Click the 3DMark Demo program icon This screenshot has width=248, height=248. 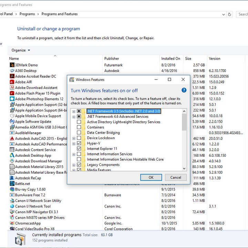(x=12, y=65)
